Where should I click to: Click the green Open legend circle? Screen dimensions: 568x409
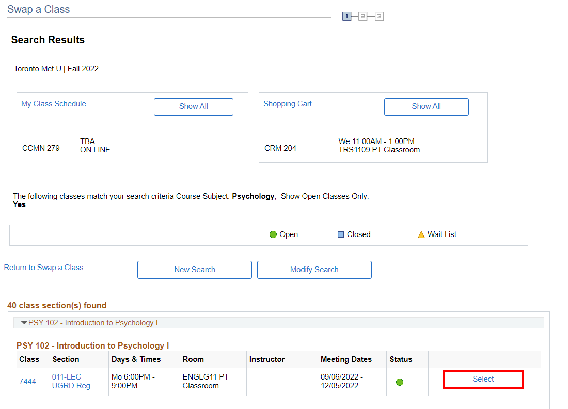pyautogui.click(x=273, y=234)
